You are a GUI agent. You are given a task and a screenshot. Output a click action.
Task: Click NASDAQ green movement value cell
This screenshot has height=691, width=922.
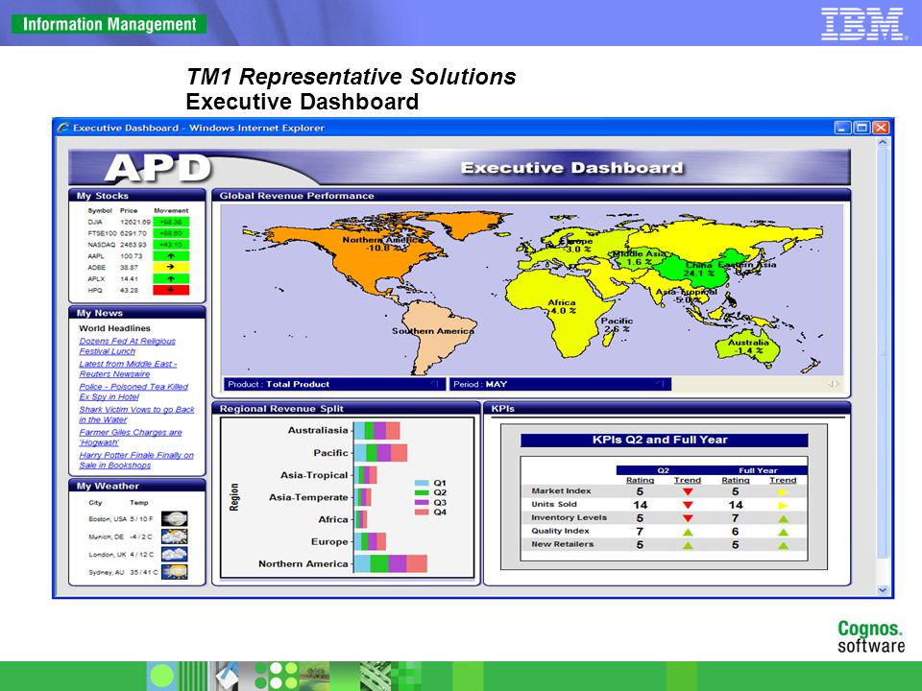(x=171, y=245)
